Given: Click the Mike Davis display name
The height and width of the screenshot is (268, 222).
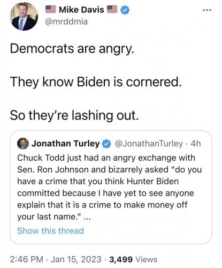Looking at the screenshot, I should [81, 10].
